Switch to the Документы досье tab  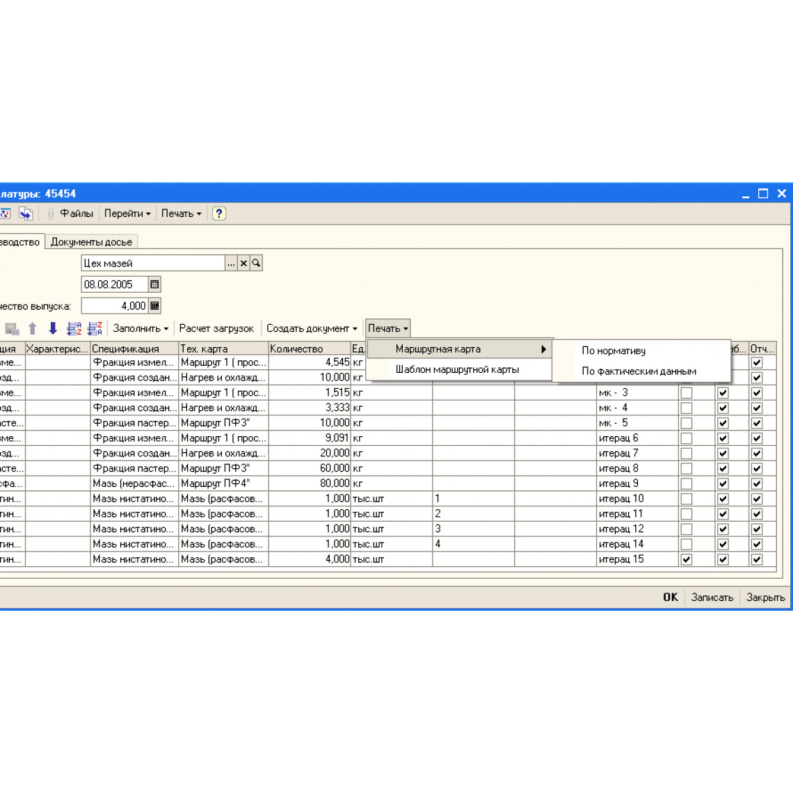tap(92, 242)
